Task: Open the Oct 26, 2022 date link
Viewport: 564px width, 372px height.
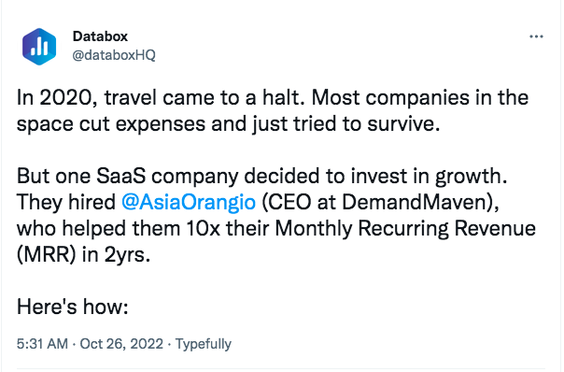Action: [x=121, y=344]
